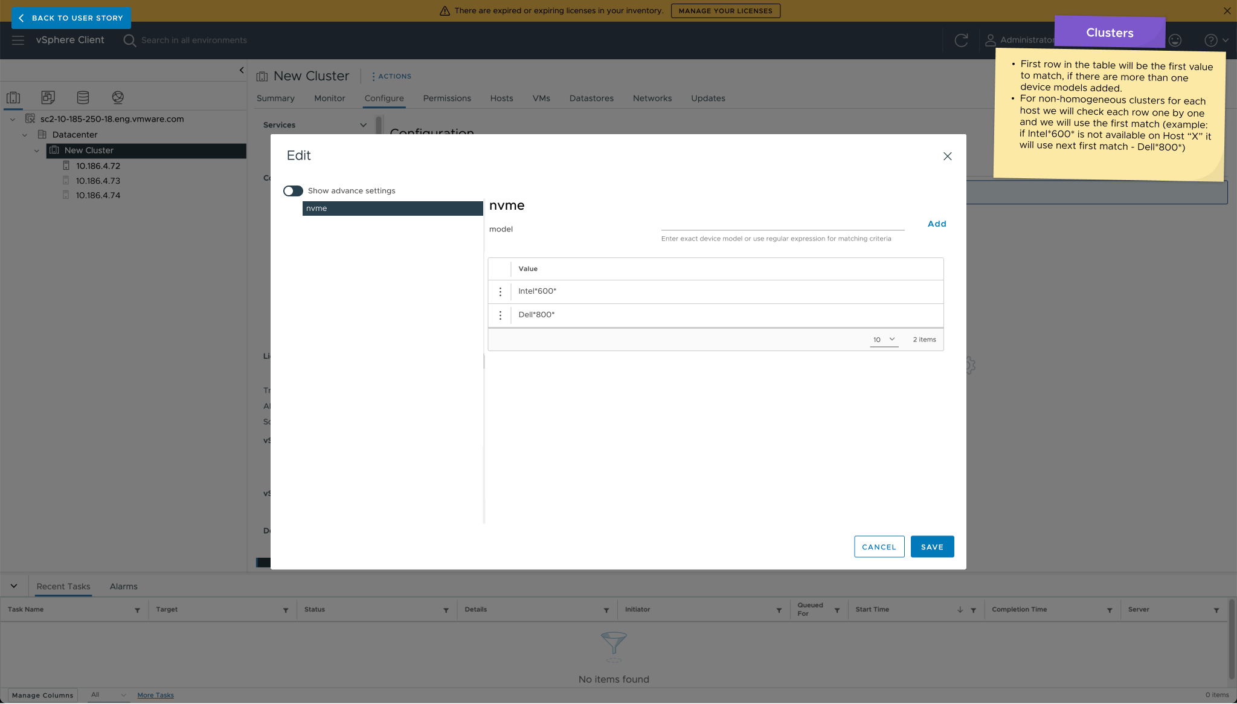Open the Configure tab of New Cluster
The height and width of the screenshot is (704, 1237).
[384, 98]
